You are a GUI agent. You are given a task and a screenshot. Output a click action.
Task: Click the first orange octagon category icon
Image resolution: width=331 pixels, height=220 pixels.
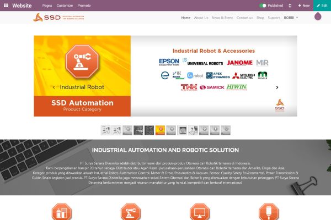[x=61, y=212]
